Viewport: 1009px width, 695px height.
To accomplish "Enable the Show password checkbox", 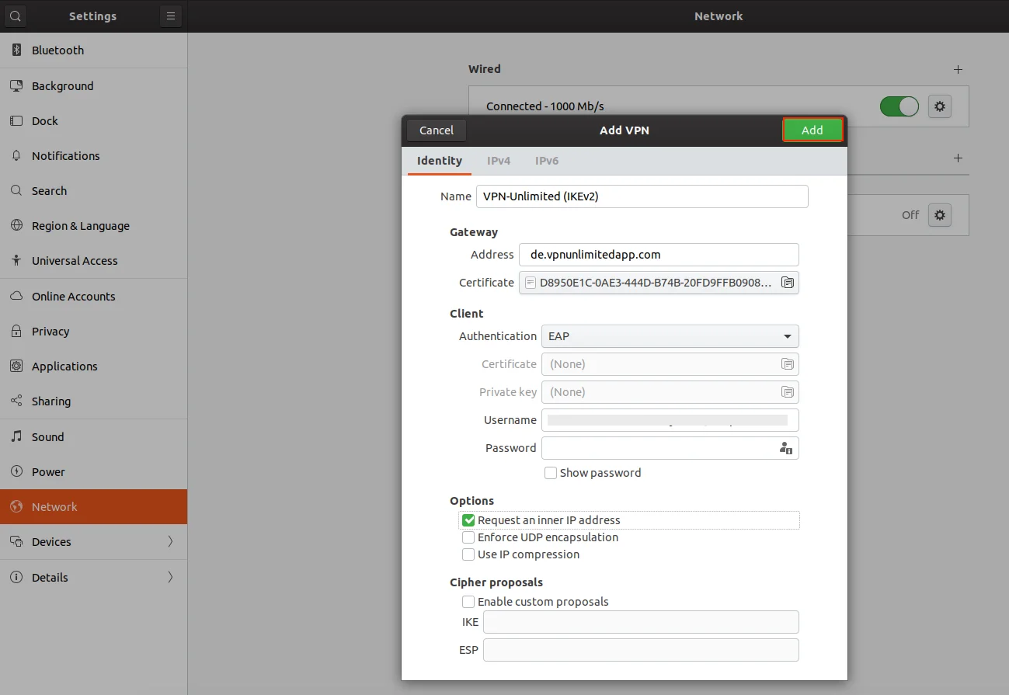I will coord(551,473).
